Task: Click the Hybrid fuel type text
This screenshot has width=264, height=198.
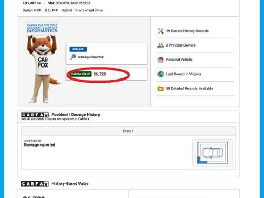Action: coord(67,10)
